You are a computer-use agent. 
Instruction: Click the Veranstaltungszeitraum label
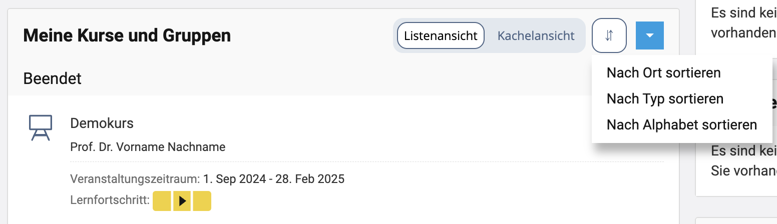pyautogui.click(x=135, y=179)
